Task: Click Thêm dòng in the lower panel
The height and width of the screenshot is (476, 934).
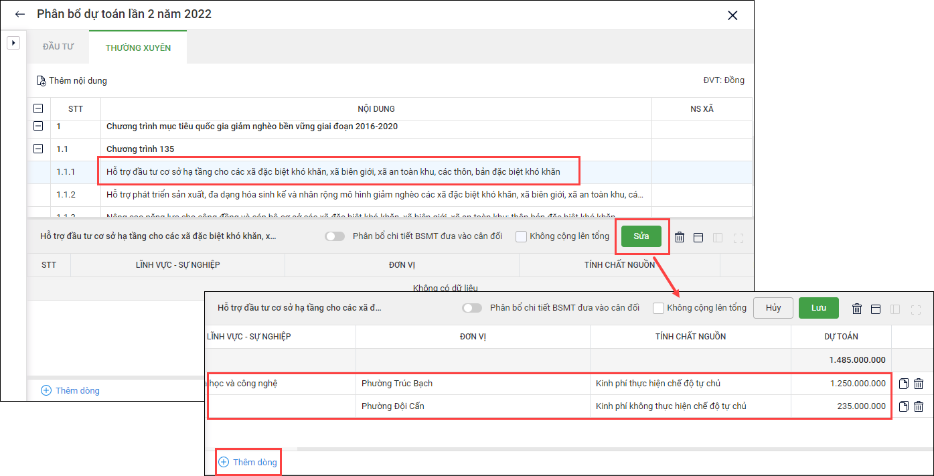Action: 248,462
